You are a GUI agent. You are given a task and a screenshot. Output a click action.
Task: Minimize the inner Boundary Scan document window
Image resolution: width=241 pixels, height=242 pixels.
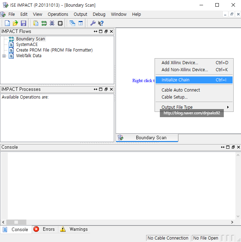[225, 14]
